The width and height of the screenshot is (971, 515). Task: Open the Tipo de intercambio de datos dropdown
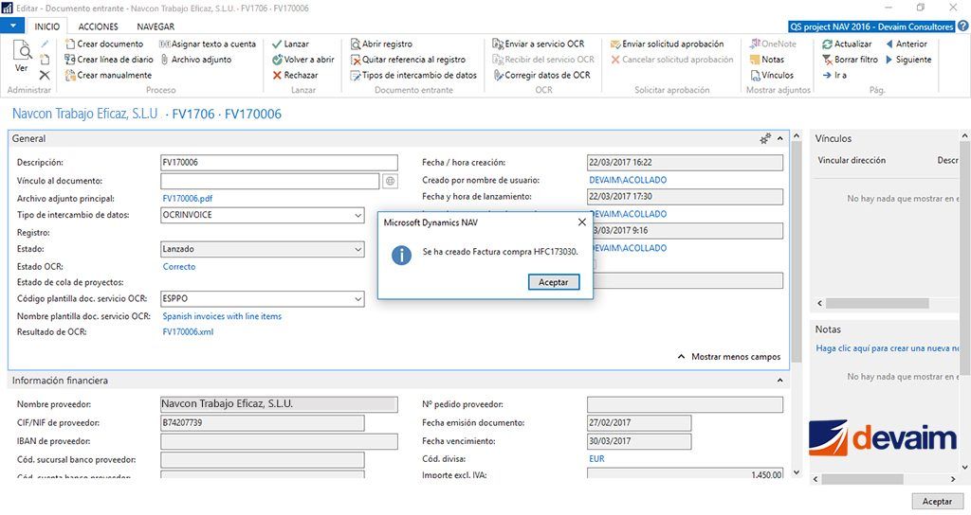tap(357, 215)
